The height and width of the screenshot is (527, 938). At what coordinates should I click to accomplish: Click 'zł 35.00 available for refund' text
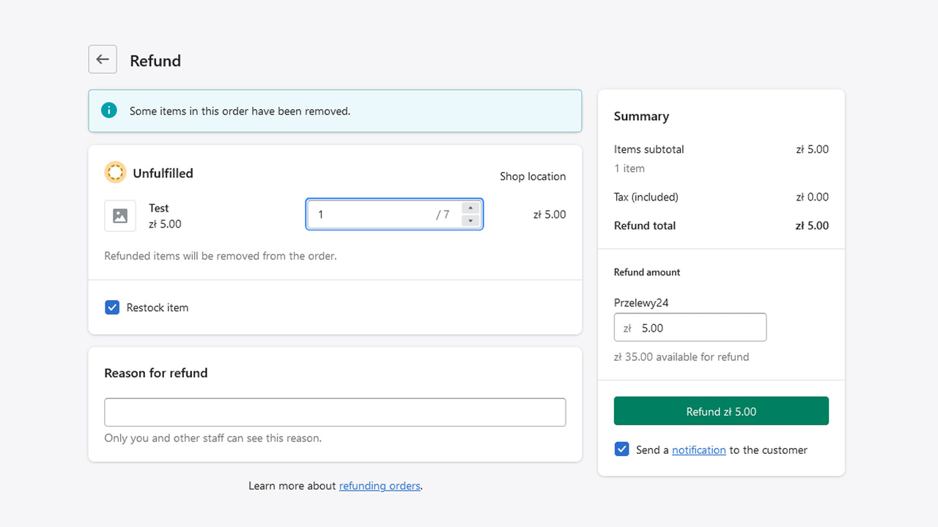[682, 357]
